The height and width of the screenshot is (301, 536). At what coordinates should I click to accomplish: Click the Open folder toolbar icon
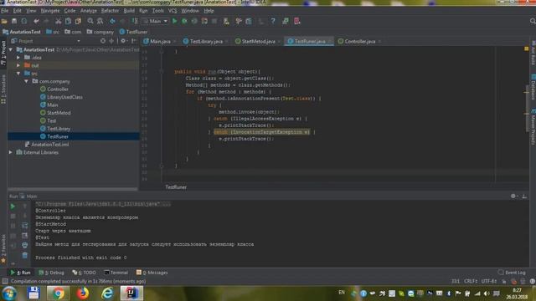(x=4, y=21)
